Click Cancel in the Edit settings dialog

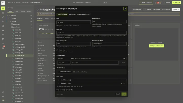tap(118, 94)
